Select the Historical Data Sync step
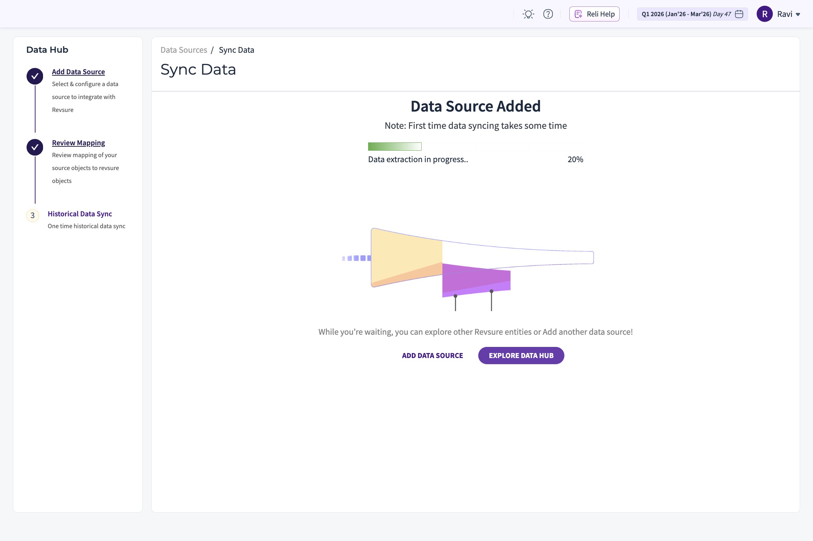Screen dimensions: 813x541 (x=80, y=214)
